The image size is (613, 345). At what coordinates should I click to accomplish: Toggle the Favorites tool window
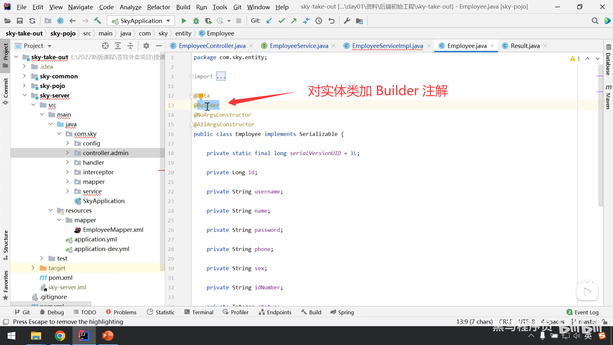(5, 284)
